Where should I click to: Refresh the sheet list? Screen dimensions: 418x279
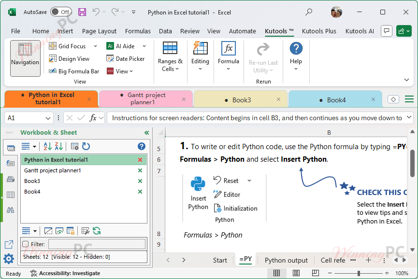(x=97, y=231)
